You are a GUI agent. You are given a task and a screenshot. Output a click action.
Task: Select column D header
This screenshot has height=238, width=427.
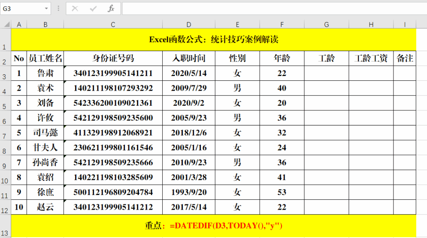point(189,24)
